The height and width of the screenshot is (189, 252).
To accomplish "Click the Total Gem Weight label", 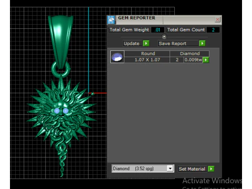I will pos(129,30).
